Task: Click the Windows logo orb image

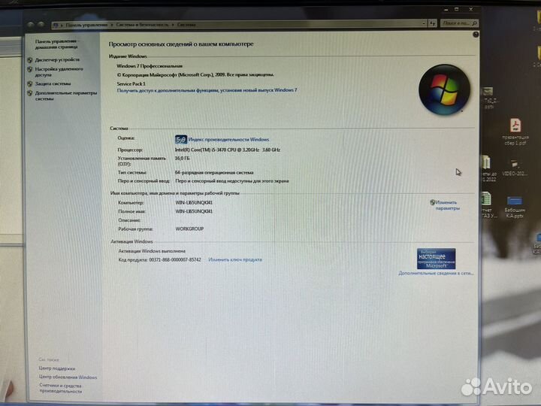Action: pyautogui.click(x=443, y=90)
